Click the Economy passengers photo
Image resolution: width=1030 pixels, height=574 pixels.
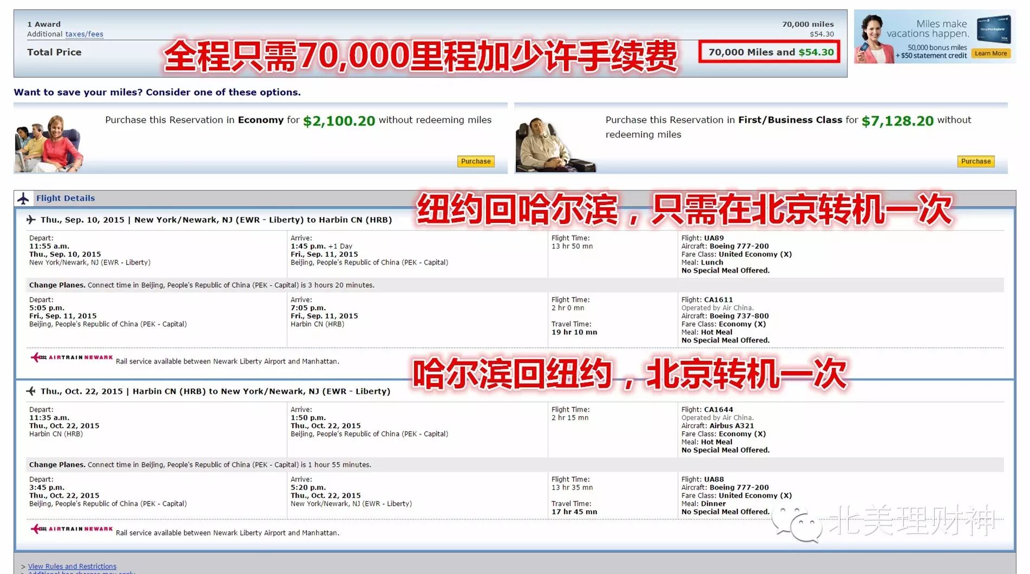pos(49,144)
